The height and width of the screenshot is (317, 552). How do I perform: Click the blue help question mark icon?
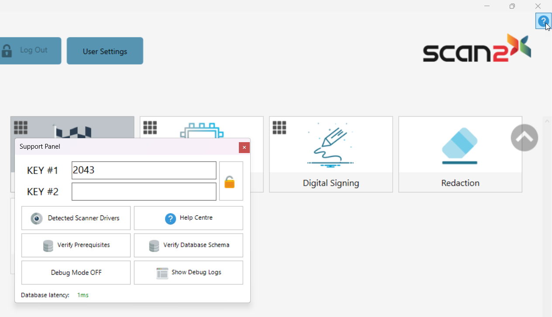(543, 21)
